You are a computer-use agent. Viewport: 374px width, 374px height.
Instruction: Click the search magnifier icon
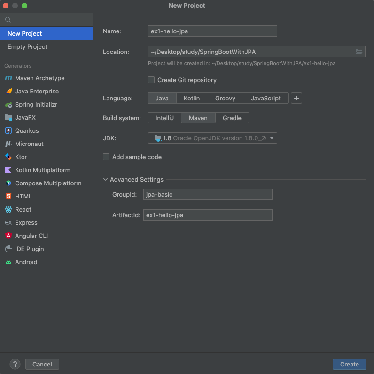(8, 20)
